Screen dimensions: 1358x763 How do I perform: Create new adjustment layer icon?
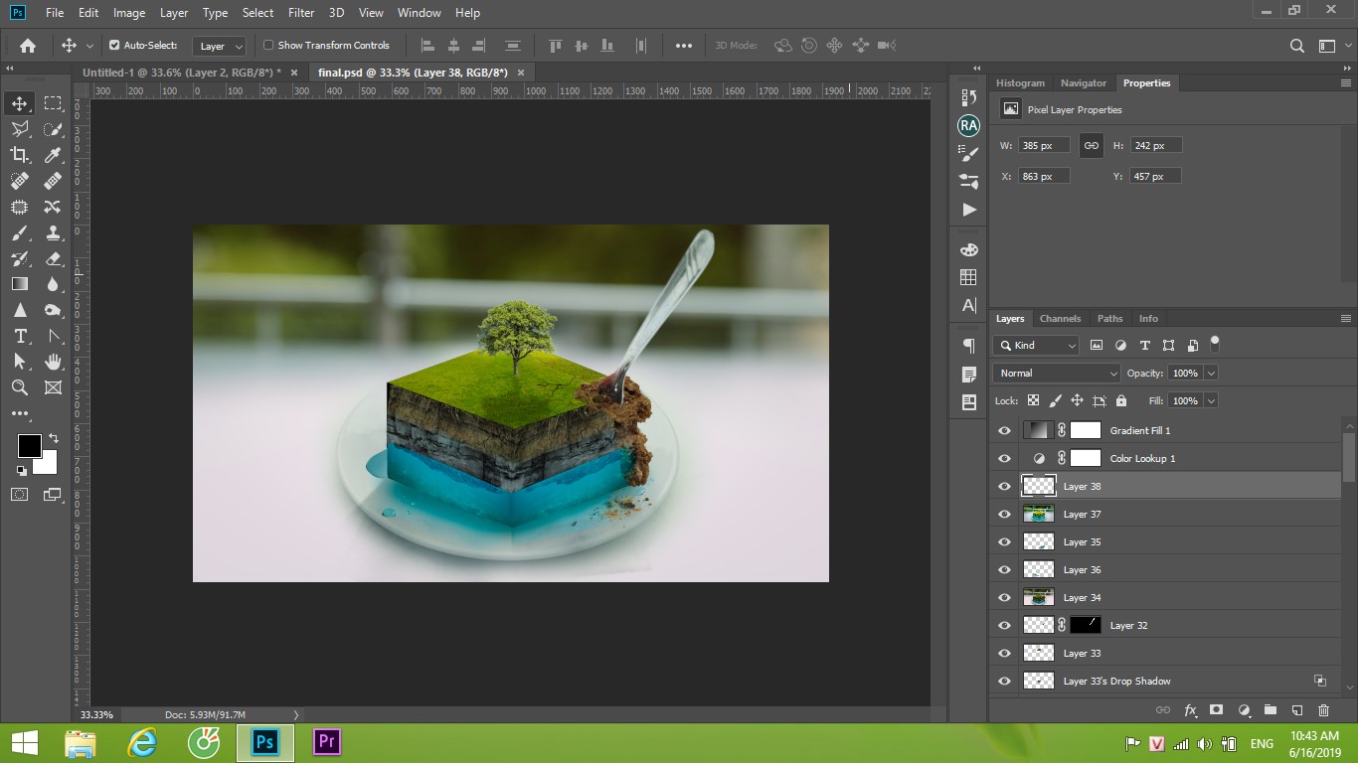[x=1244, y=710]
